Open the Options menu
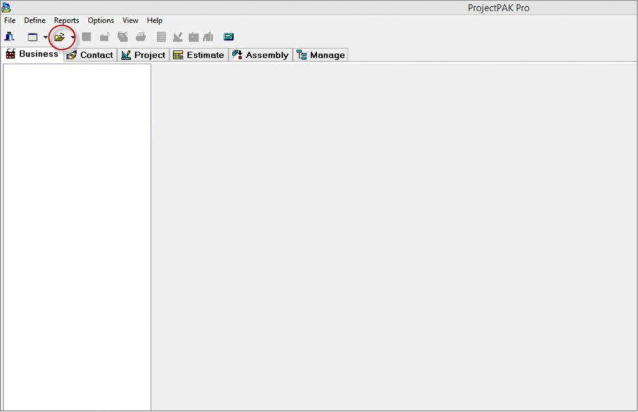Image resolution: width=638 pixels, height=412 pixels. [101, 21]
